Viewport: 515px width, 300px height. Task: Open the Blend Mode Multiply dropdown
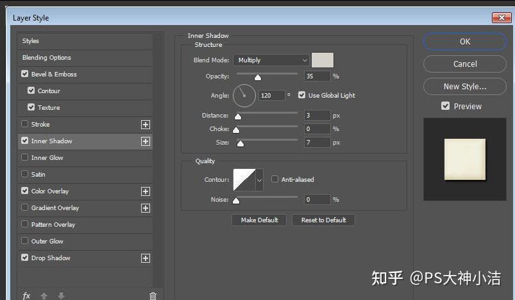(x=271, y=60)
